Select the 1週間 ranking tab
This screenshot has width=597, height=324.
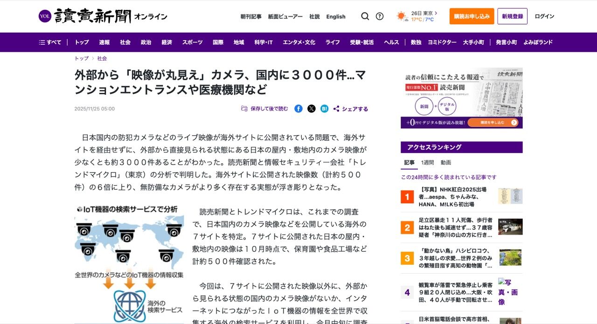click(427, 163)
